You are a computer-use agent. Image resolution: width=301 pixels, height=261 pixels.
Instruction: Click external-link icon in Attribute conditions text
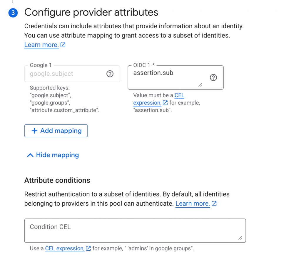point(214,204)
